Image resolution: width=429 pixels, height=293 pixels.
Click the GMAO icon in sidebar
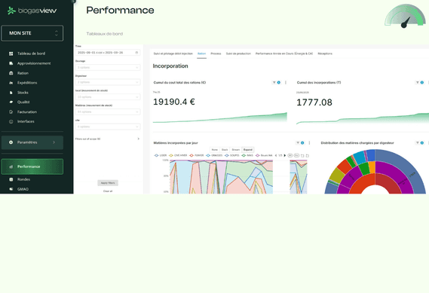pos(11,189)
